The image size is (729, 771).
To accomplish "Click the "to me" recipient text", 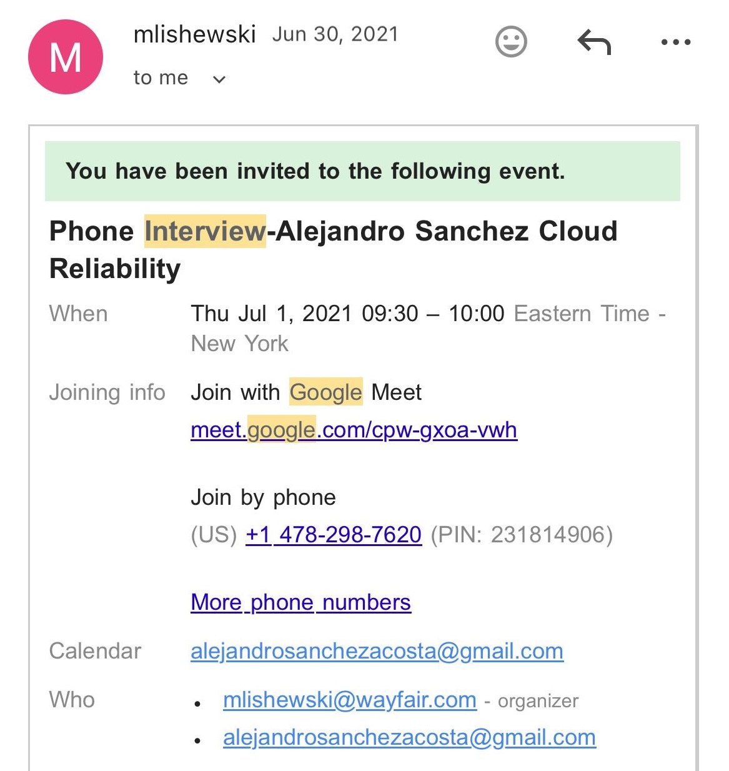I will 161,77.
